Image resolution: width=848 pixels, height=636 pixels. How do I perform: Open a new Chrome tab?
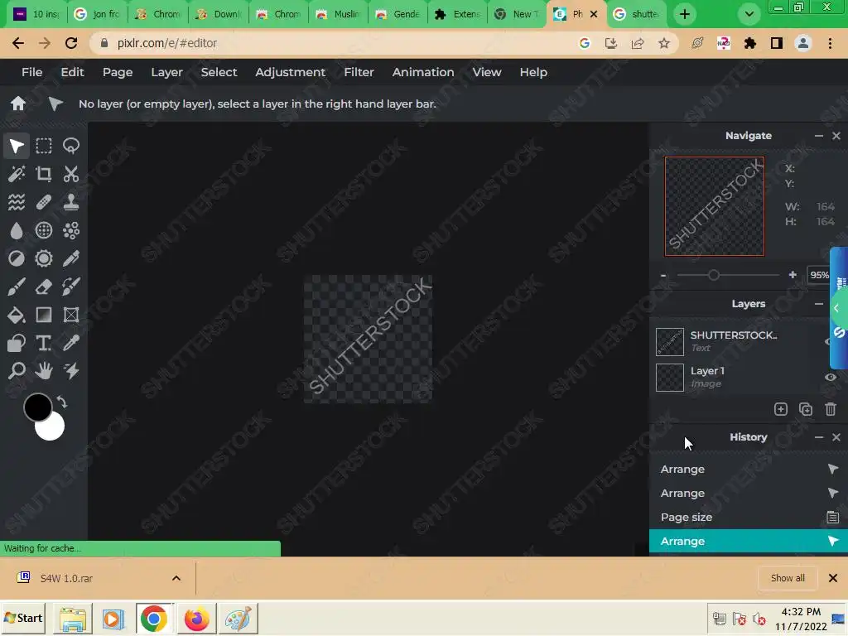coord(685,14)
